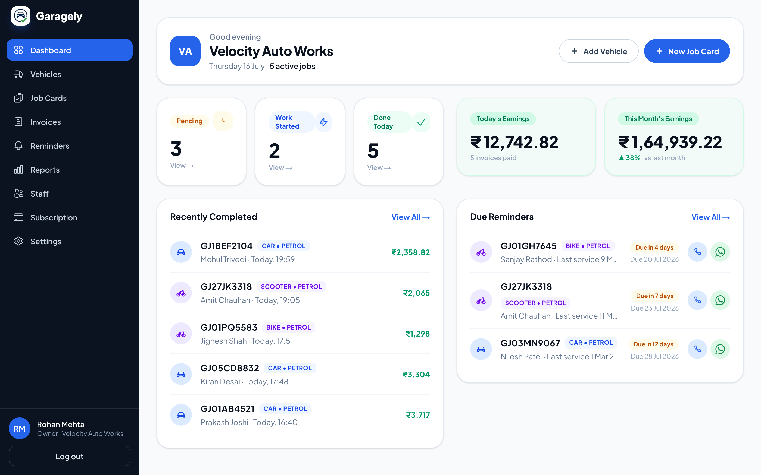Select GJ01PQ5583 vehicle number
761x475 pixels.
click(x=229, y=327)
